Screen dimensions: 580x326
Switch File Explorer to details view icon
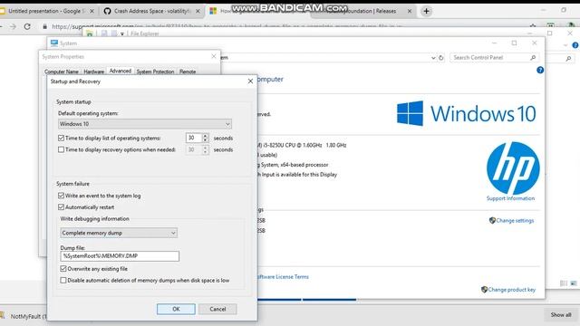pyautogui.click(x=564, y=283)
